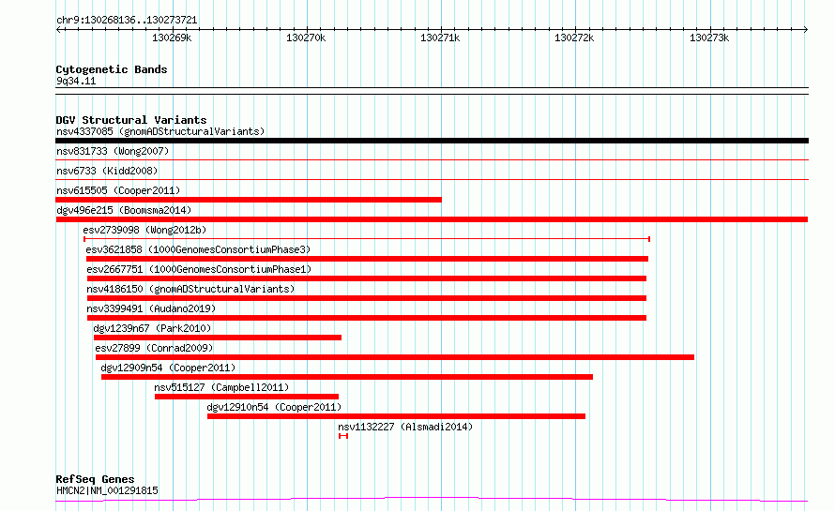This screenshot has width=835, height=511.
Task: Select the esv27899 red variant bar
Action: coord(395,357)
